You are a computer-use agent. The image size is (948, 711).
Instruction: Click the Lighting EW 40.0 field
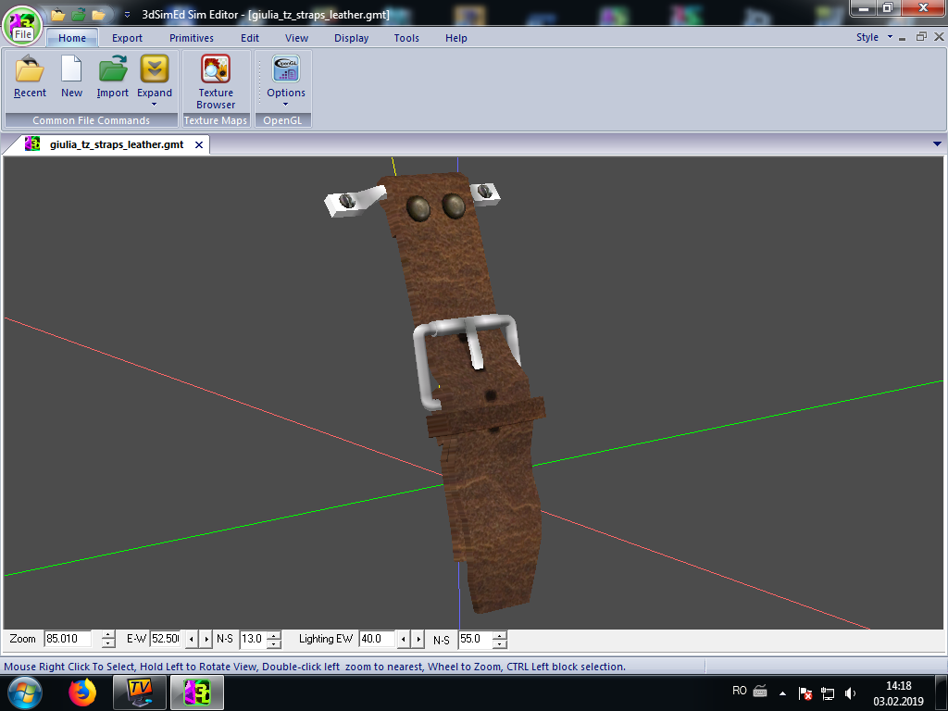(377, 639)
